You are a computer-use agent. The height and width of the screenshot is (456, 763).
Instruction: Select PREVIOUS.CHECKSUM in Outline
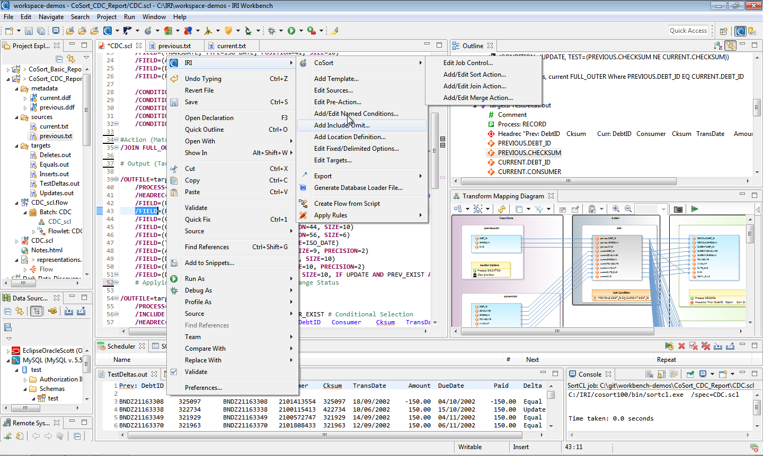[x=529, y=153]
